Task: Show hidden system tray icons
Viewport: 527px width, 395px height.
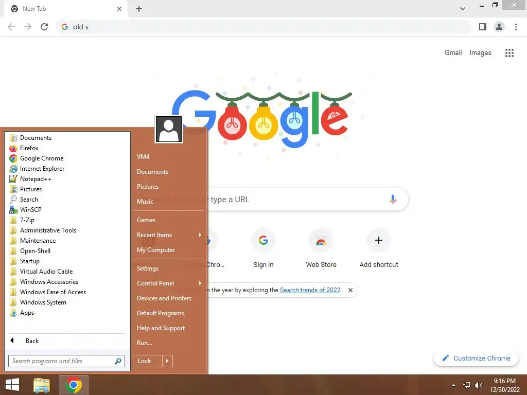Action: tap(454, 385)
